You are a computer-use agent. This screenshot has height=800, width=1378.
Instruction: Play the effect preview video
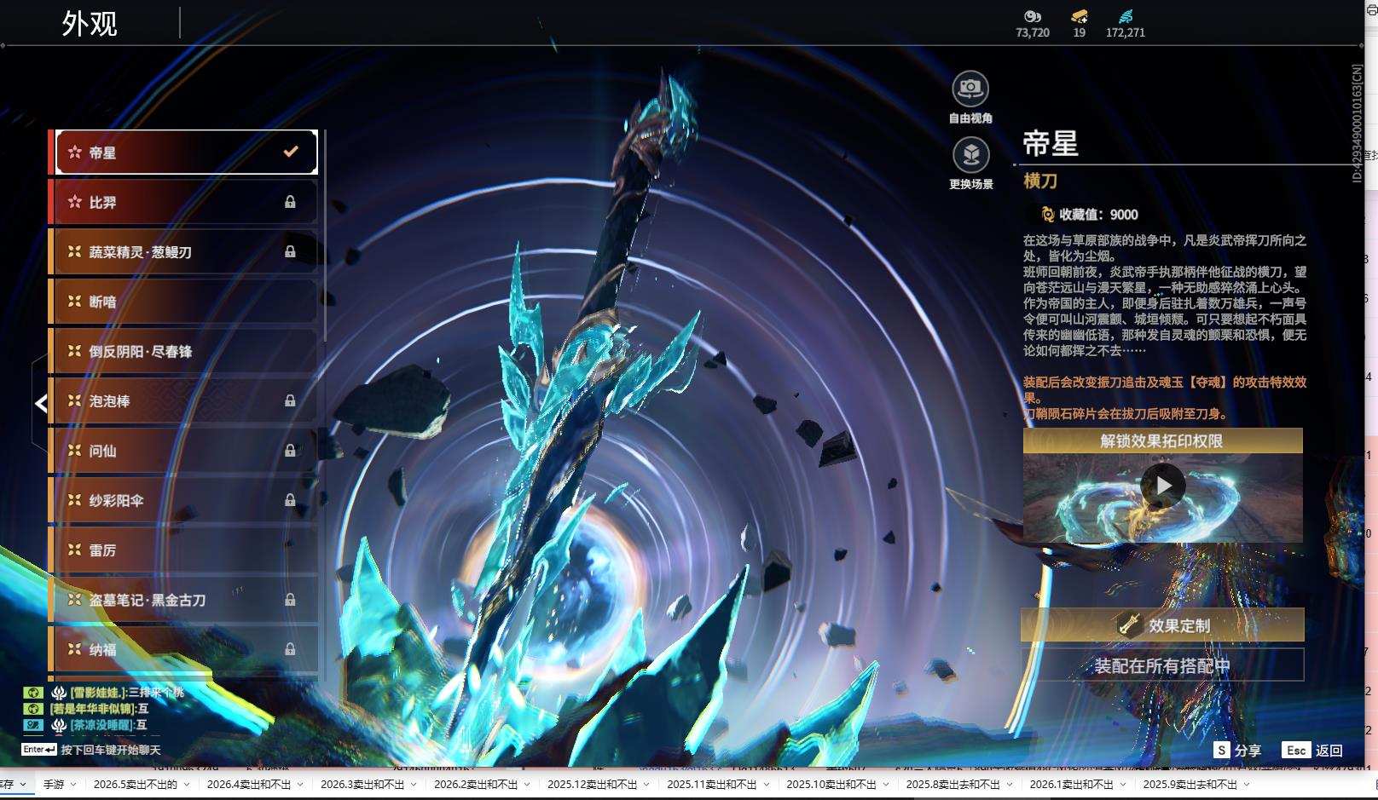(1163, 486)
